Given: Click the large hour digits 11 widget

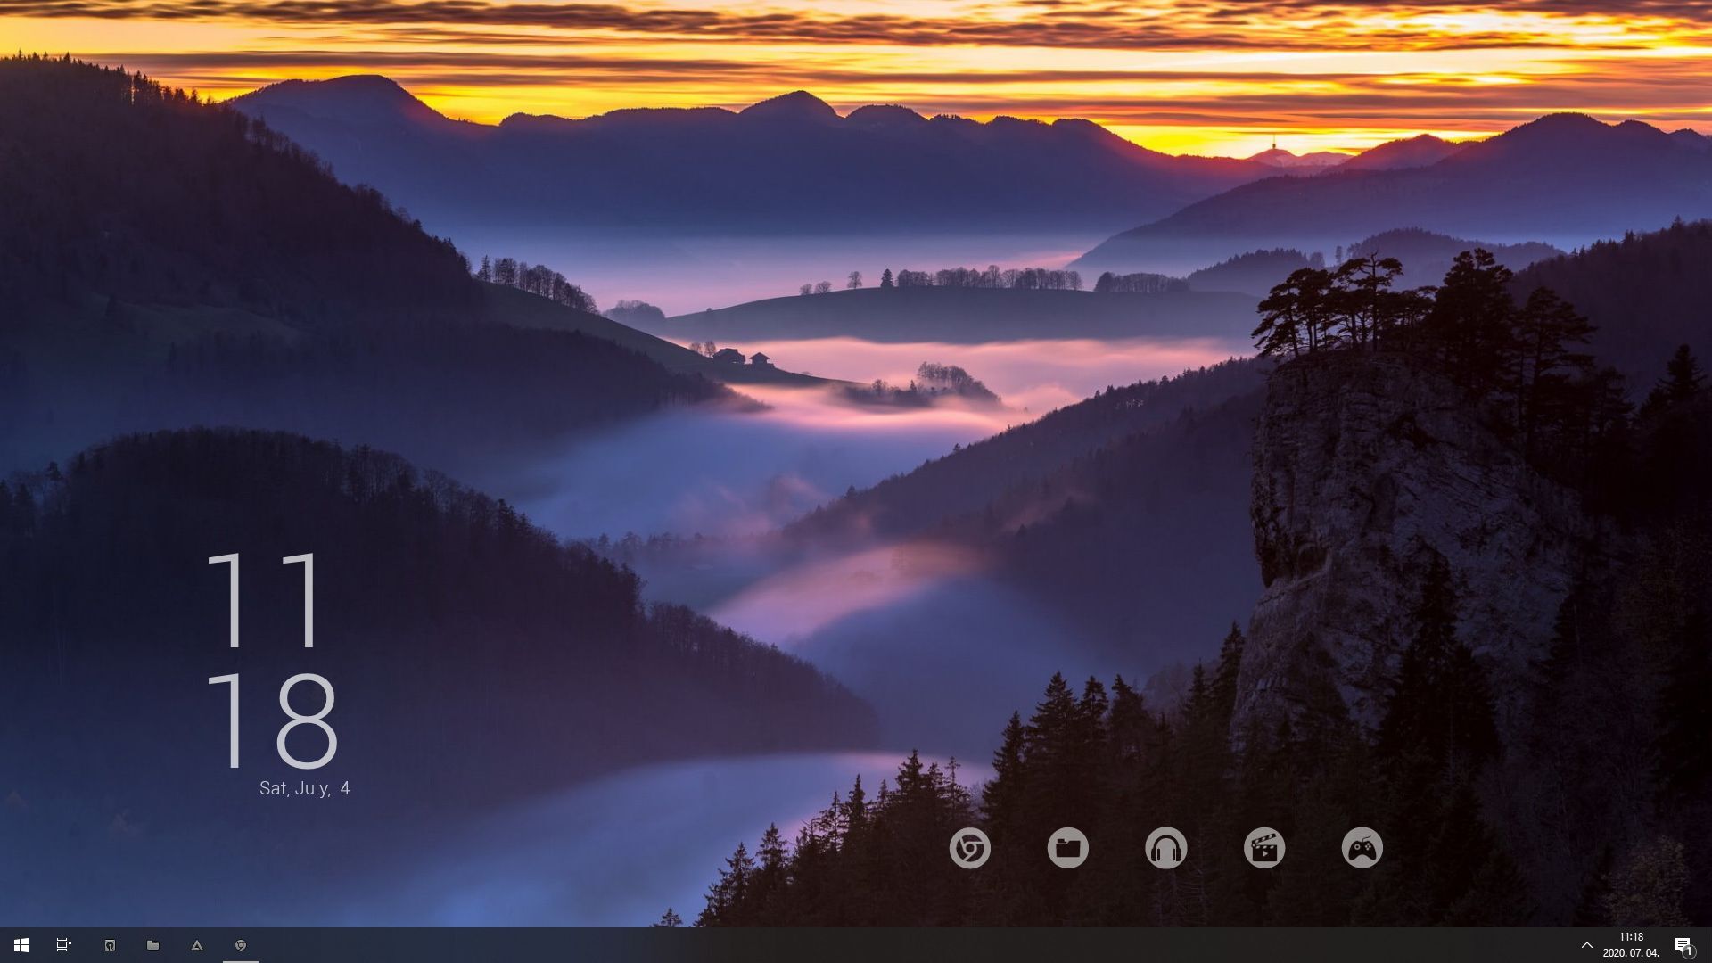Looking at the screenshot, I should click(264, 599).
